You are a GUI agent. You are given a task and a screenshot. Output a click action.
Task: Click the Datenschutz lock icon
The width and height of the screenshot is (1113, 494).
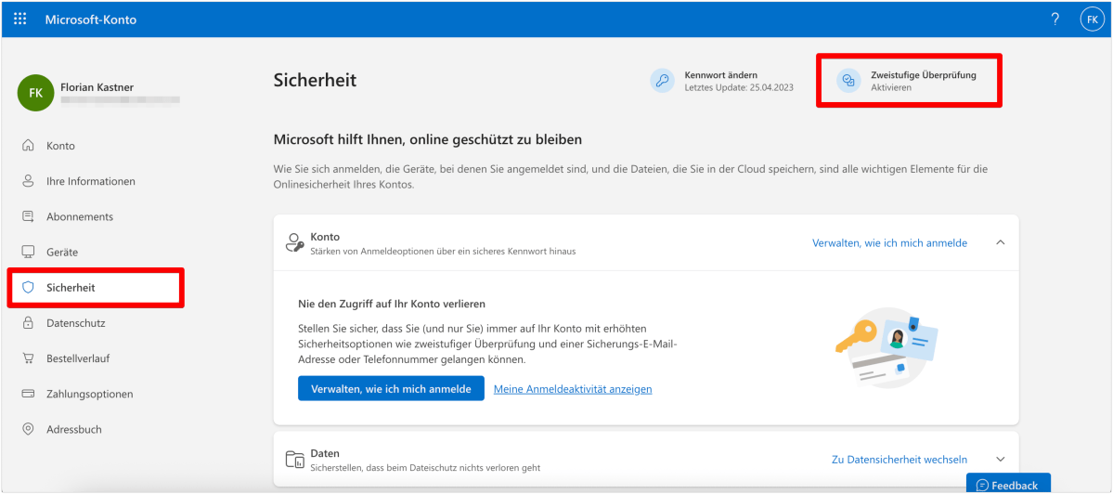pos(29,323)
